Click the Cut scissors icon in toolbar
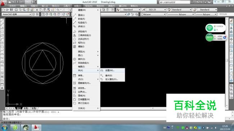The height and width of the screenshot is (131, 234). tap(37, 10)
